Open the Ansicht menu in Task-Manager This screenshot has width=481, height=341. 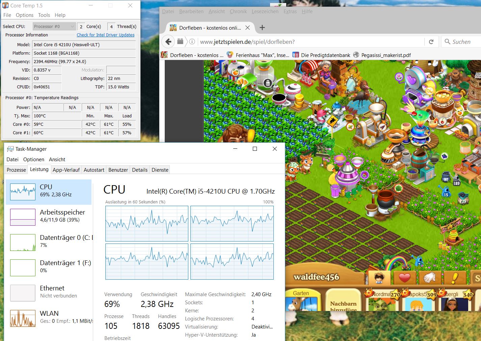[x=57, y=160]
